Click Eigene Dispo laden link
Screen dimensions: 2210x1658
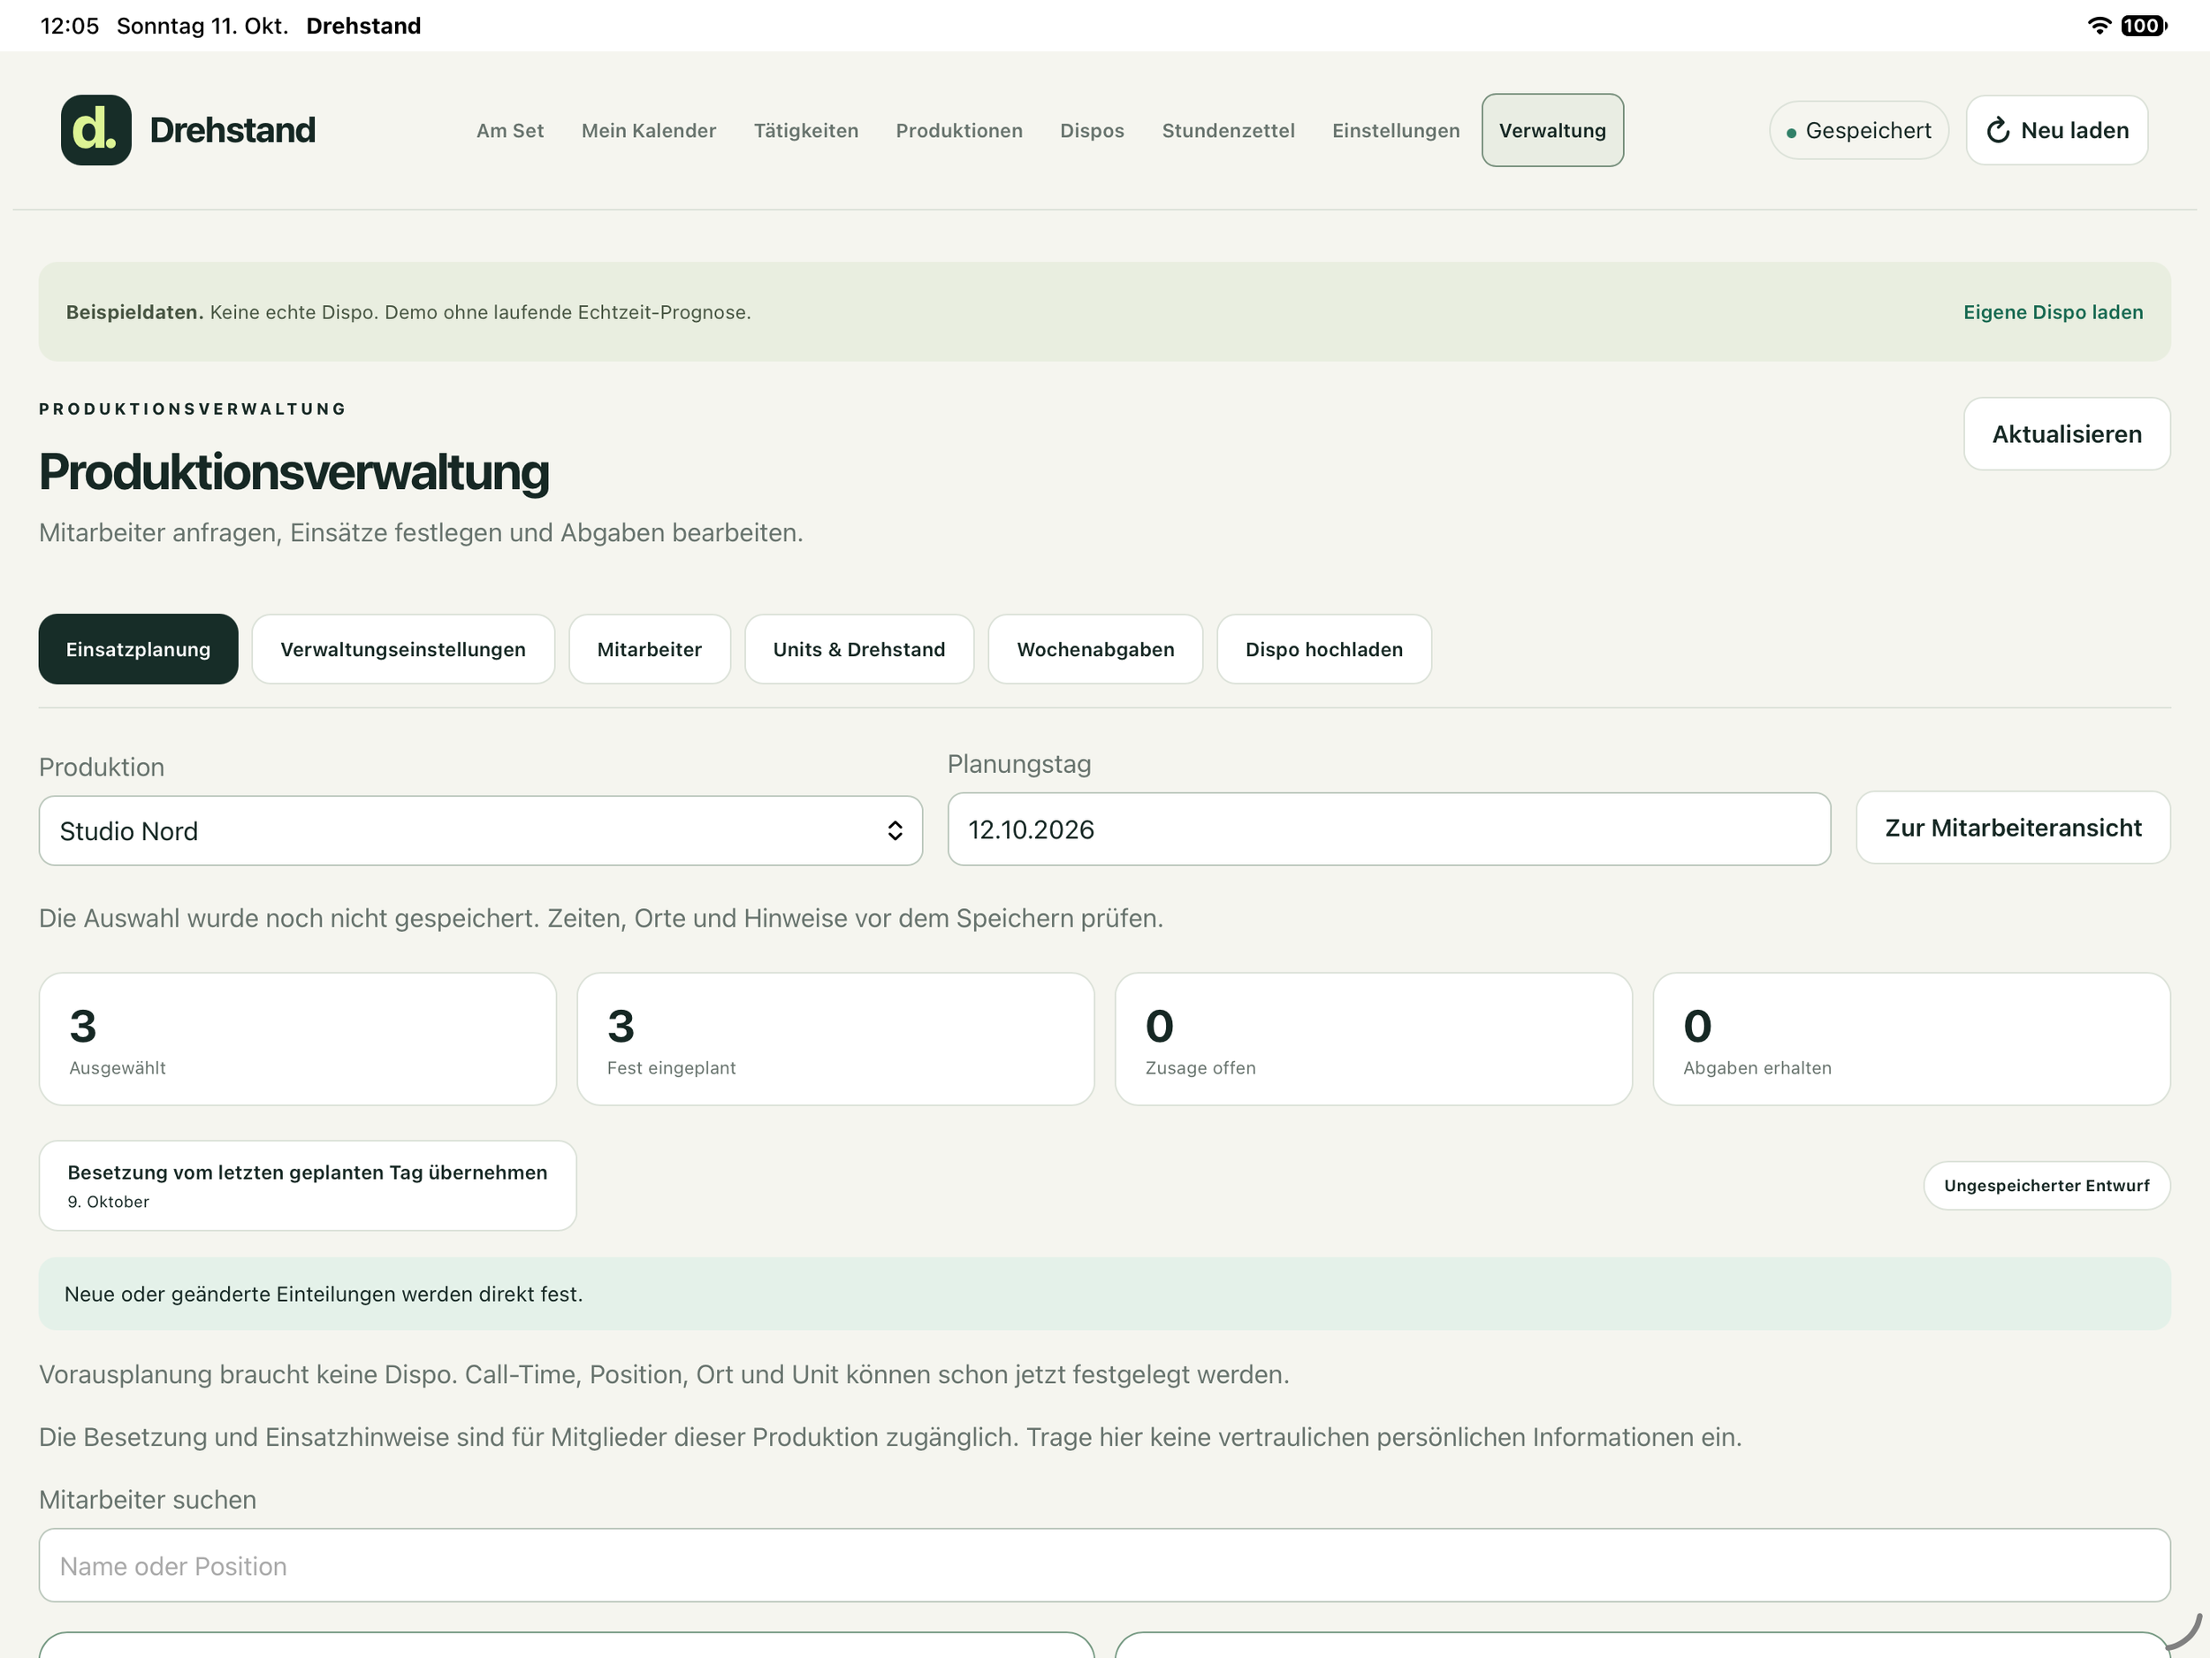(x=2054, y=312)
